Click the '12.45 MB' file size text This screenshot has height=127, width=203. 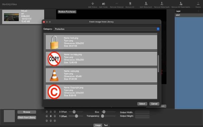26,21
